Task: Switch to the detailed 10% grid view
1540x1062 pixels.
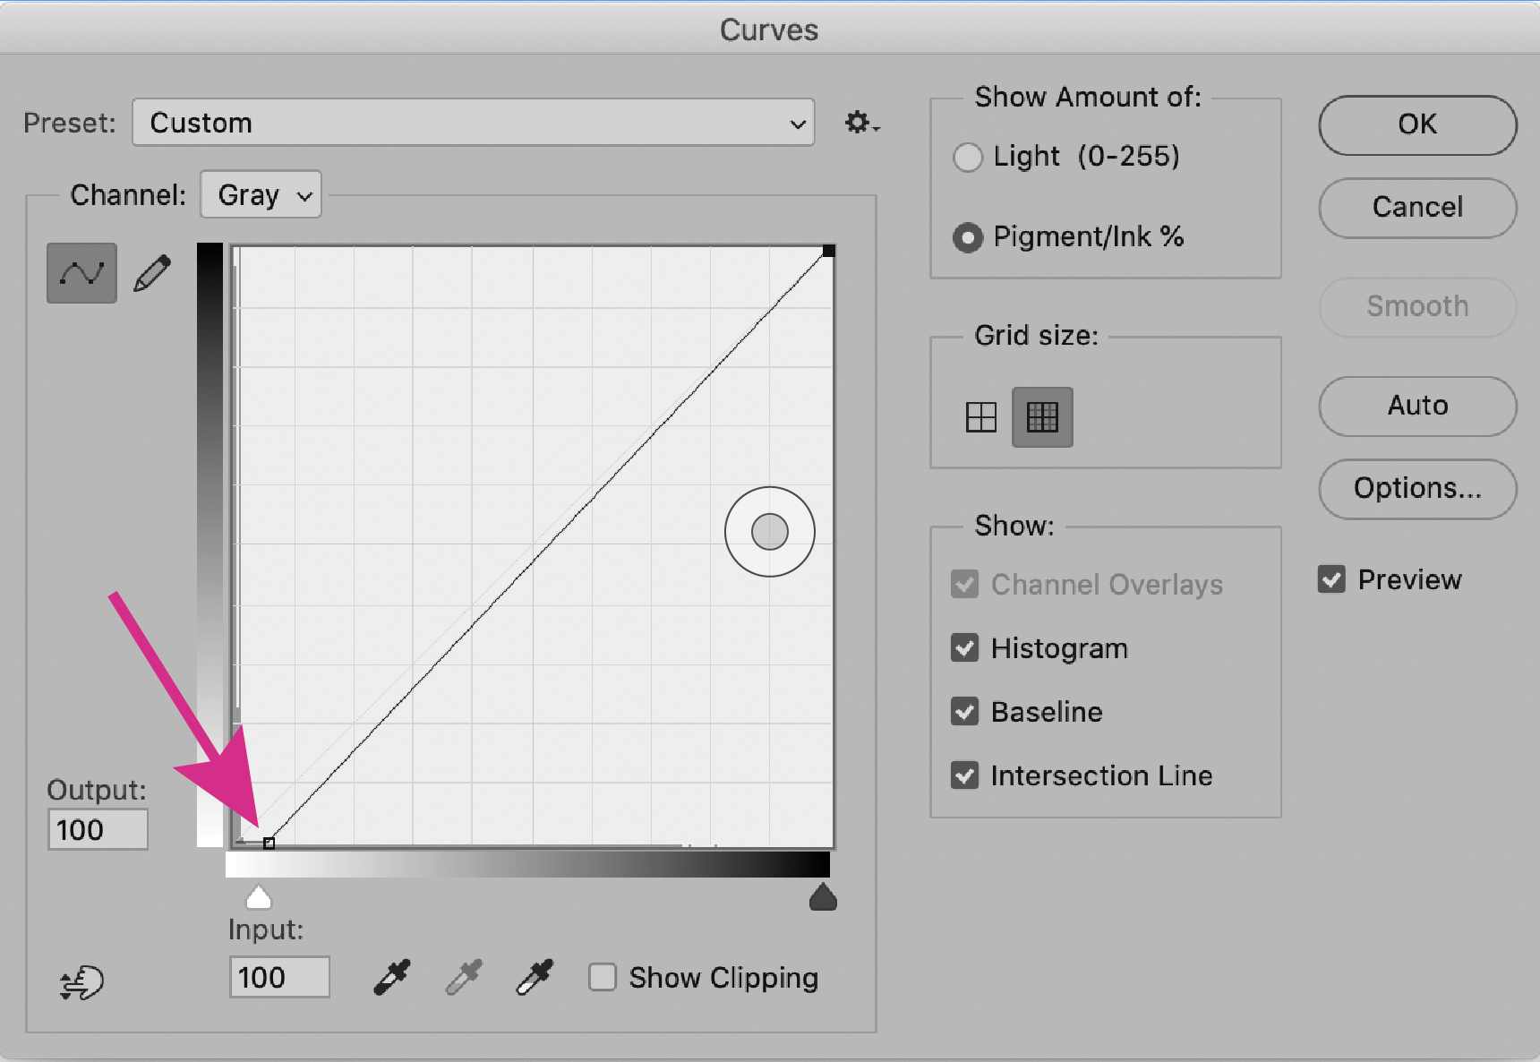Action: (1042, 416)
